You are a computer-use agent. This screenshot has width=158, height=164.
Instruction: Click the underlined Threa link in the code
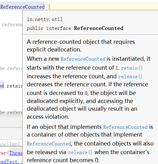(16, 153)
